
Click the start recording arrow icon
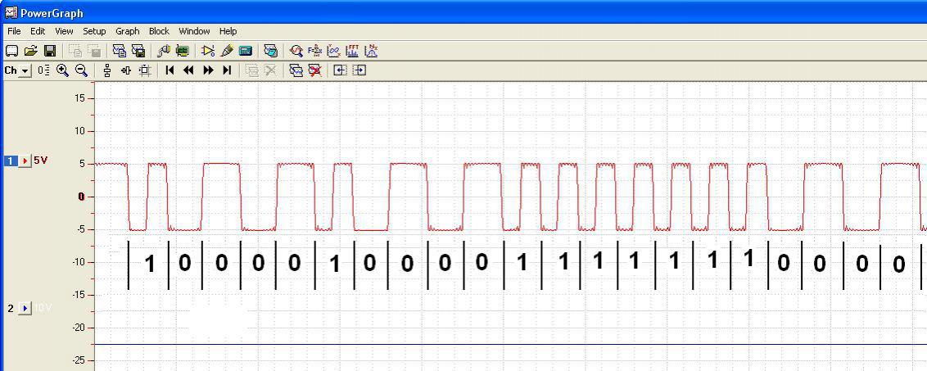207,51
